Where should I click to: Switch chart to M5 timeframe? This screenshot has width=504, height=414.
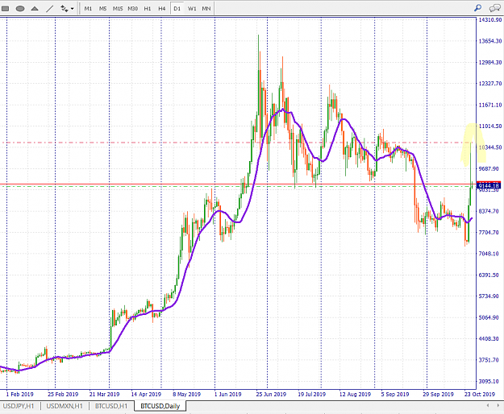pyautogui.click(x=102, y=9)
